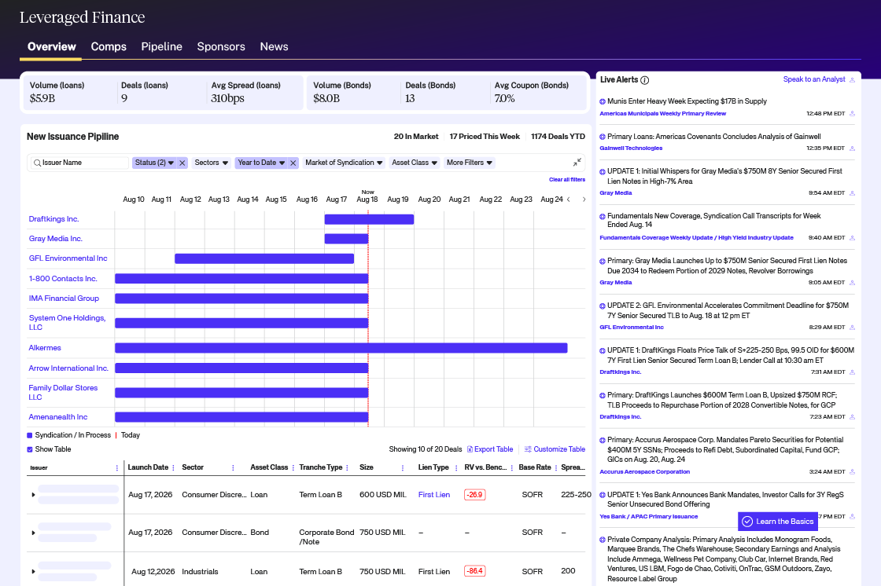Image resolution: width=881 pixels, height=586 pixels.
Task: Open the Launch Date column menu dots
Action: [x=173, y=468]
